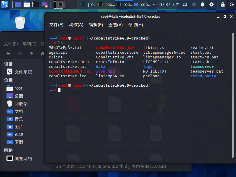Open the 帮助(H) menu
236x177 pixels.
pyautogui.click(x=135, y=25)
